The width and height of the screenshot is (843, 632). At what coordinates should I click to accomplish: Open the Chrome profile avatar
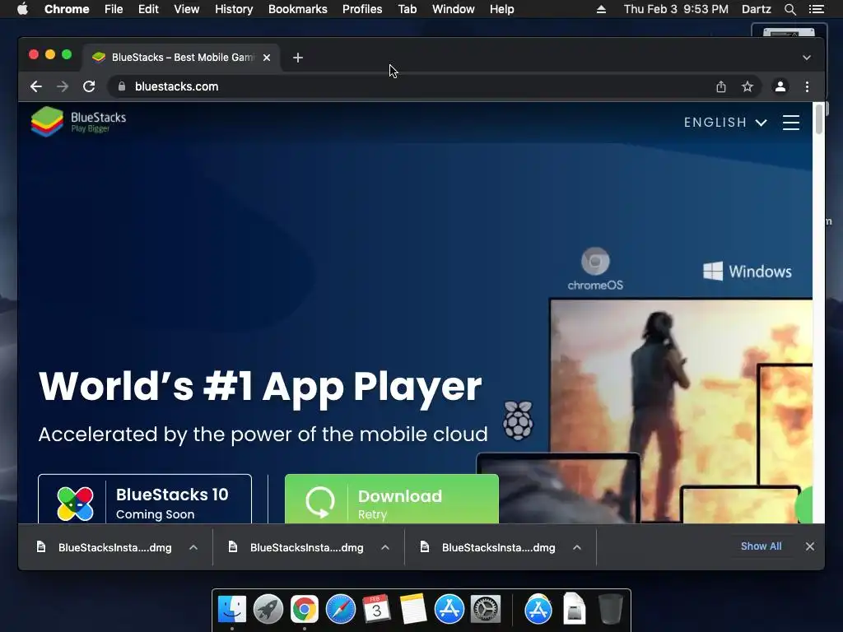pyautogui.click(x=780, y=86)
